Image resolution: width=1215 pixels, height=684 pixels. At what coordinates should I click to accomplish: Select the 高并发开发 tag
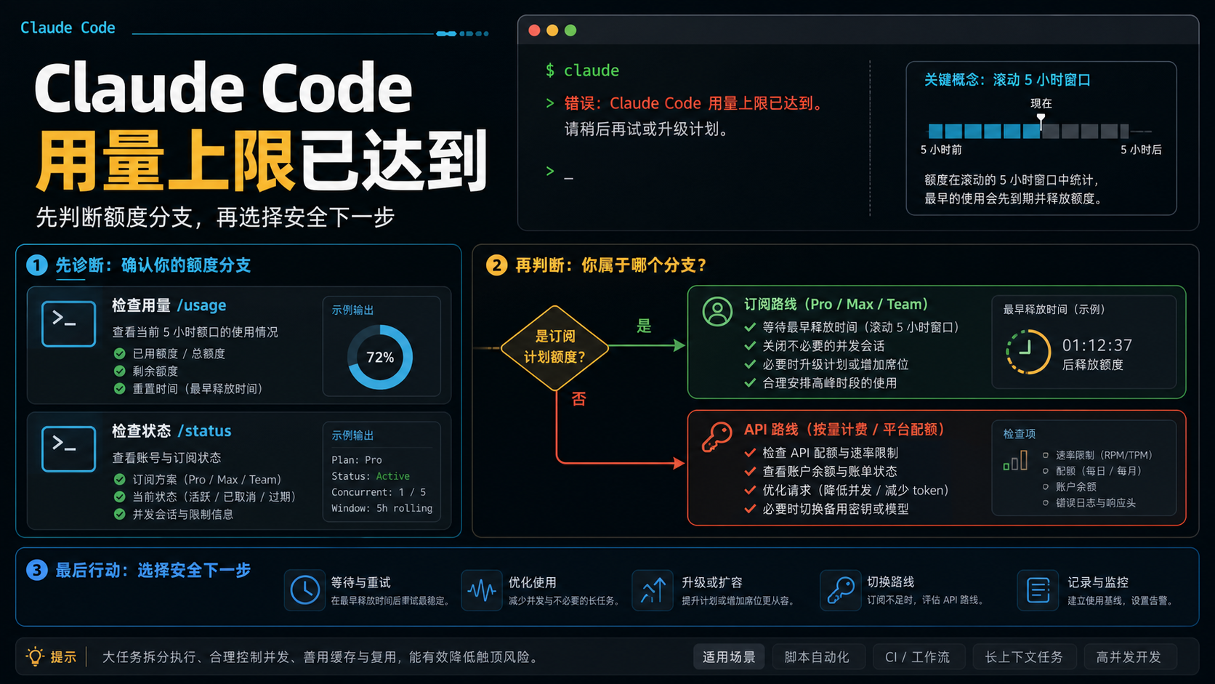[1129, 656]
